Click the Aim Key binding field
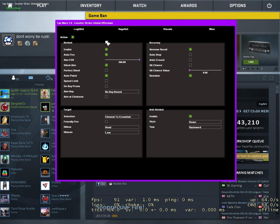This screenshot has height=224, width=280. pos(122,92)
